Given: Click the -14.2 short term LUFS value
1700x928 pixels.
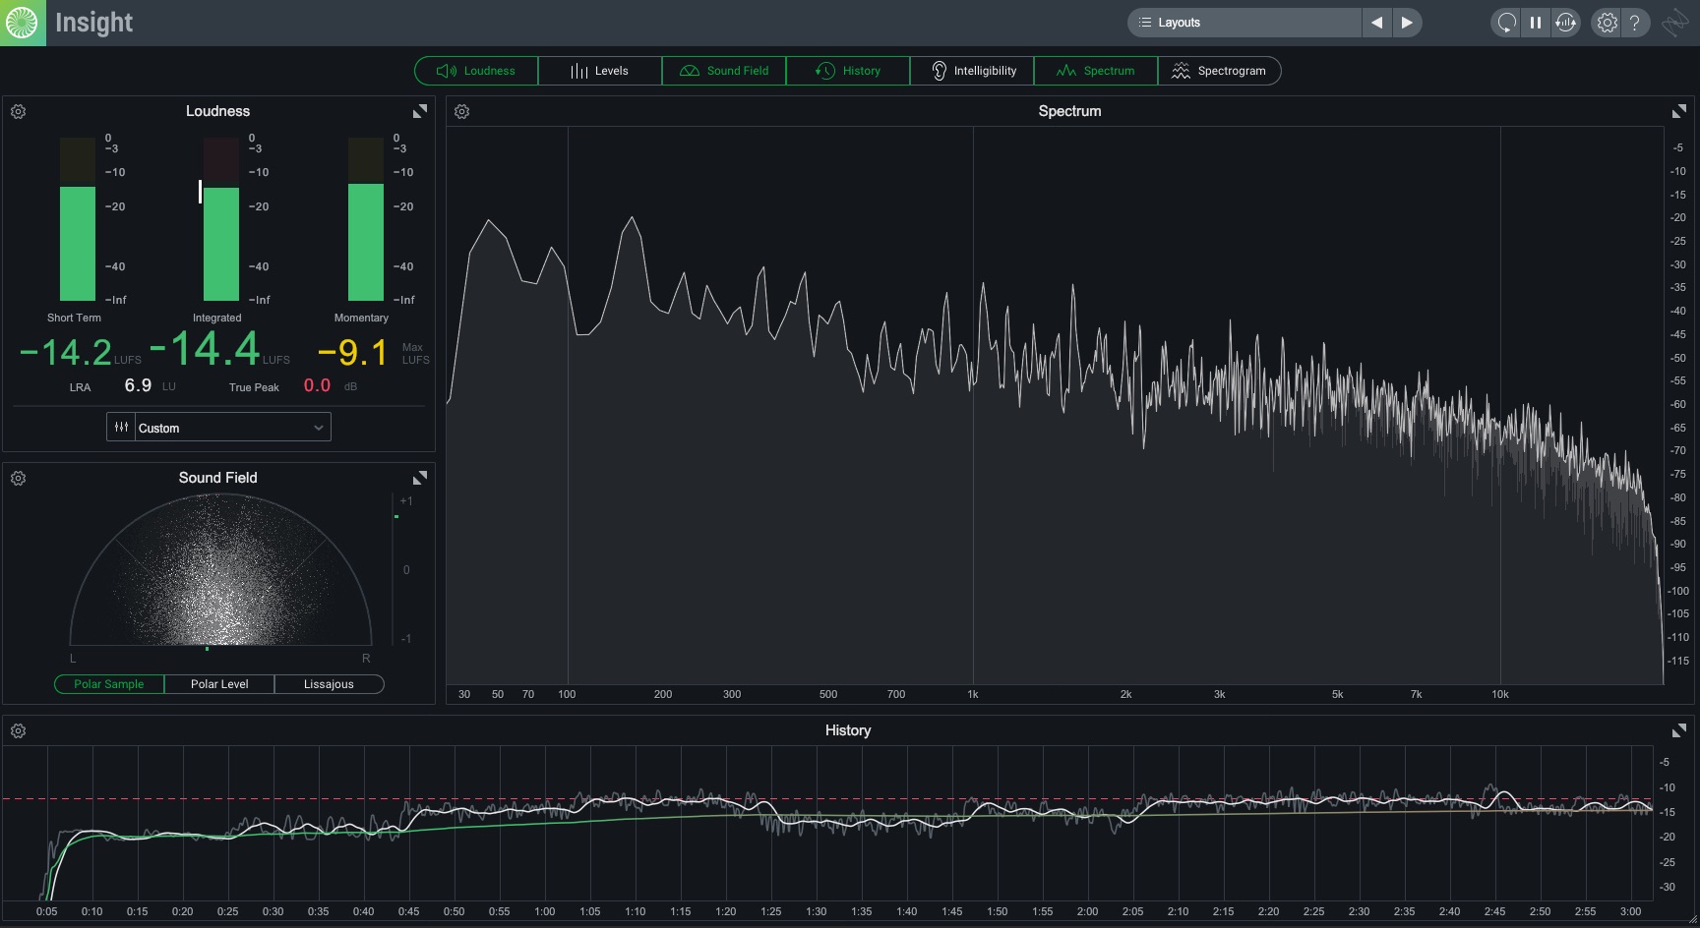Looking at the screenshot, I should tap(66, 352).
